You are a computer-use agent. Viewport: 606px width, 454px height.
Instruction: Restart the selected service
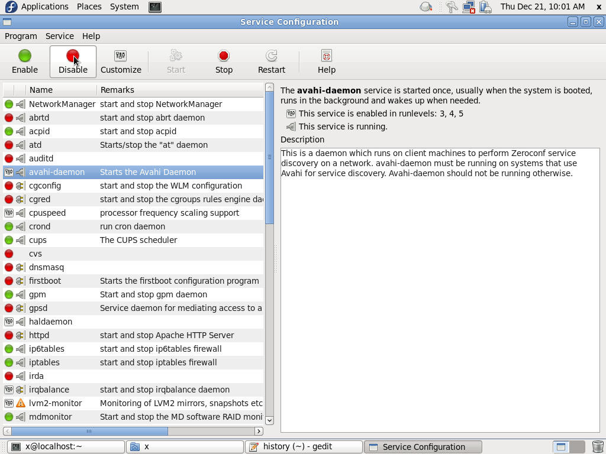272,56
